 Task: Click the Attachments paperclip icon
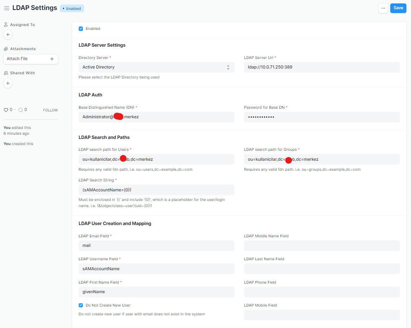tap(5, 49)
